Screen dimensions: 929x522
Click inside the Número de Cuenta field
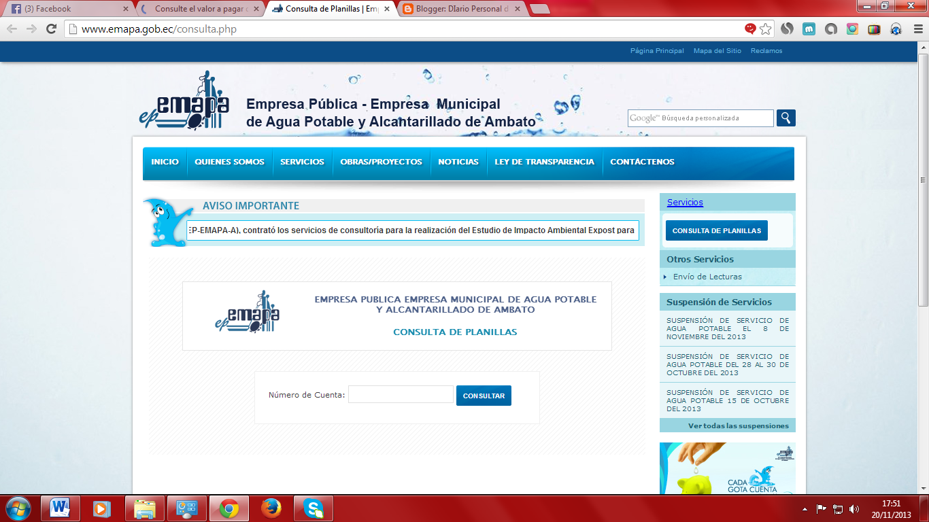tap(400, 395)
